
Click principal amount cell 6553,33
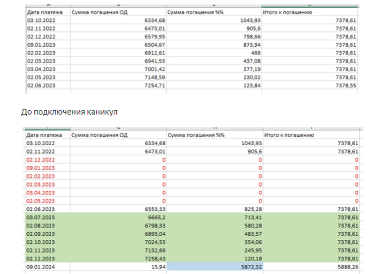[118, 209]
